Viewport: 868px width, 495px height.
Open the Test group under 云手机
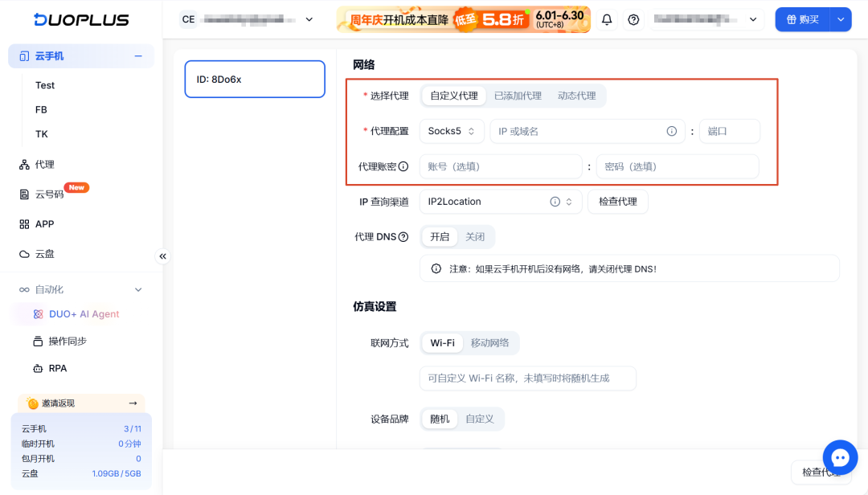point(45,85)
